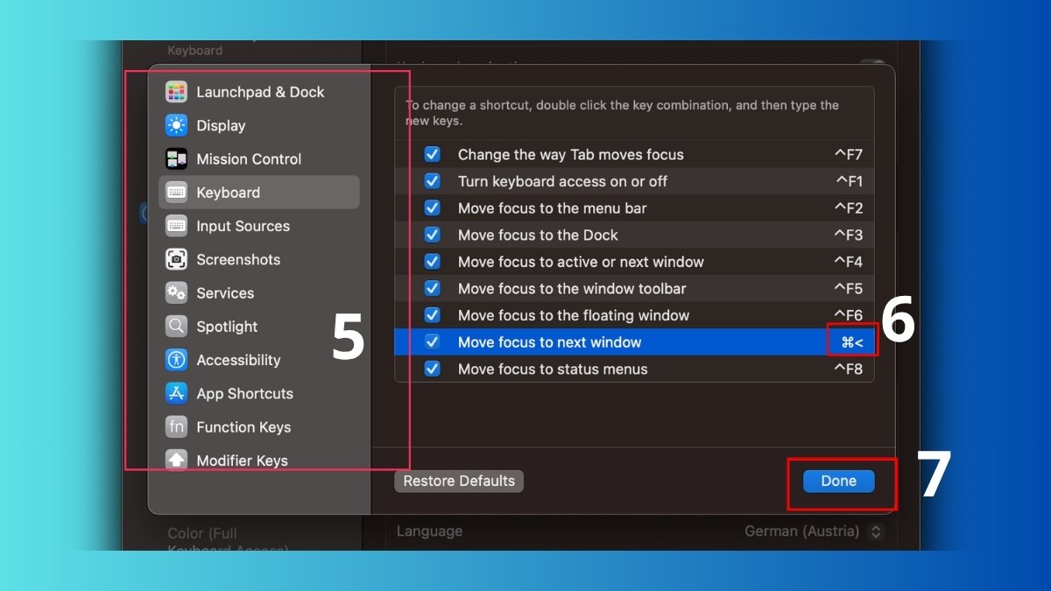Click the Modifier Keys arrow icon
The width and height of the screenshot is (1051, 591).
(177, 460)
